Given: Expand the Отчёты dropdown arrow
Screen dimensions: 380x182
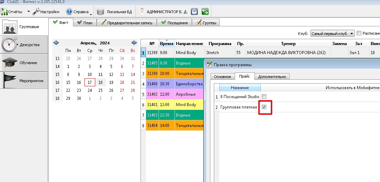Looking at the screenshot, I should coord(29,11).
